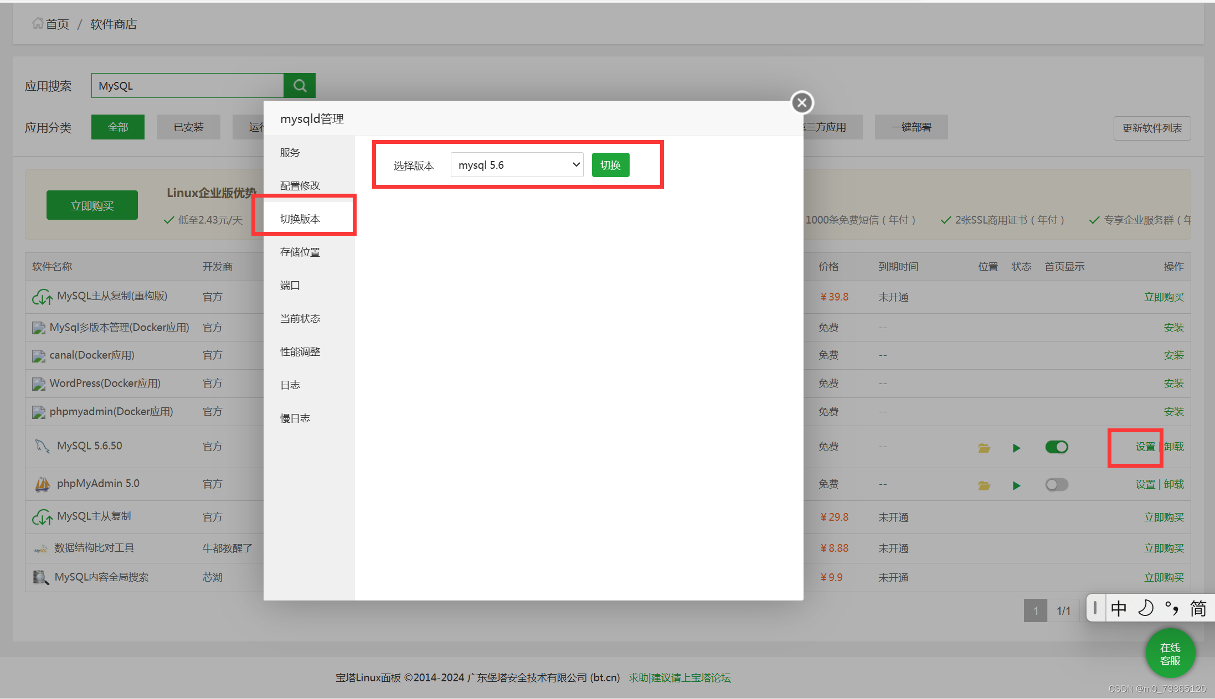Open 设置 for MySQL 5.6.50
This screenshot has height=699, width=1215.
tap(1145, 447)
